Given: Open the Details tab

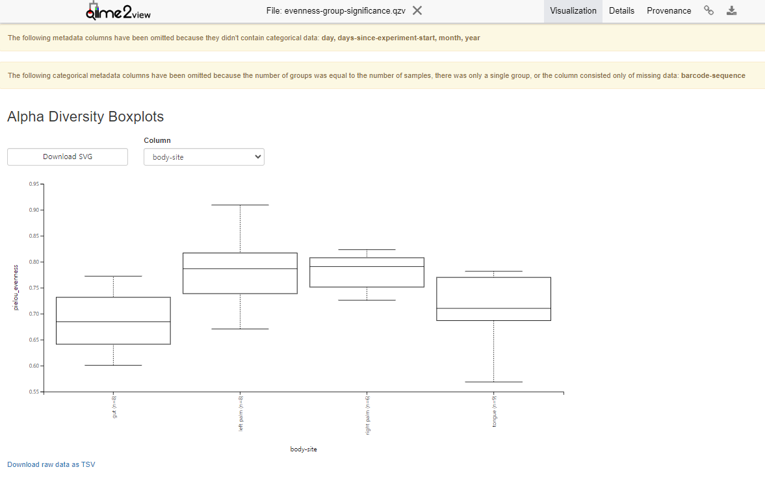Looking at the screenshot, I should pyautogui.click(x=621, y=11).
